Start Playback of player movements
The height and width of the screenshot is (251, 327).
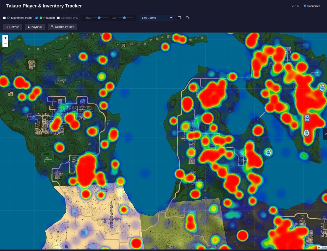coord(35,27)
